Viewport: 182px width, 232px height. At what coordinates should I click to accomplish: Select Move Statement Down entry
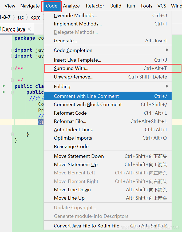point(108,156)
